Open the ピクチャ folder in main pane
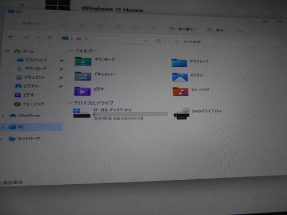Viewport: 287px width, 215px height. [x=187, y=77]
